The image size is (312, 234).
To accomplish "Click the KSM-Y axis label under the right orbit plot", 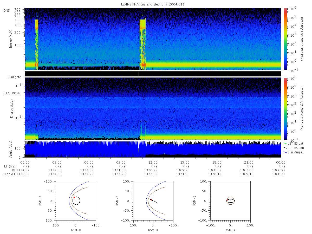I will point(230,230).
